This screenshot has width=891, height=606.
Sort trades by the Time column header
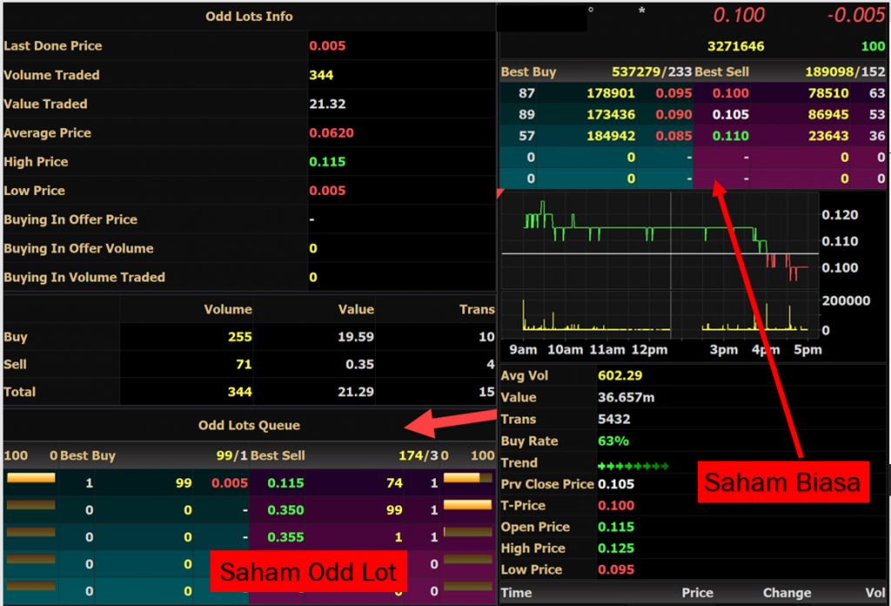[x=516, y=593]
